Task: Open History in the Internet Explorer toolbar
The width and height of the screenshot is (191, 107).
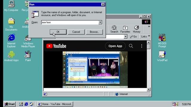Action: tap(137, 29)
